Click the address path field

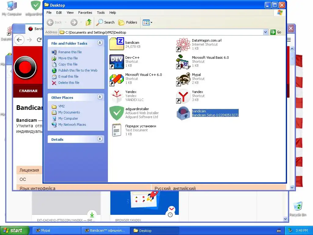[161, 32]
